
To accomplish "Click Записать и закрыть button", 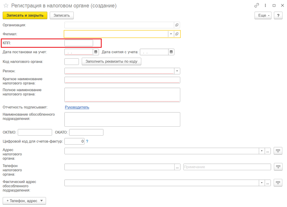I will pos(25,15).
